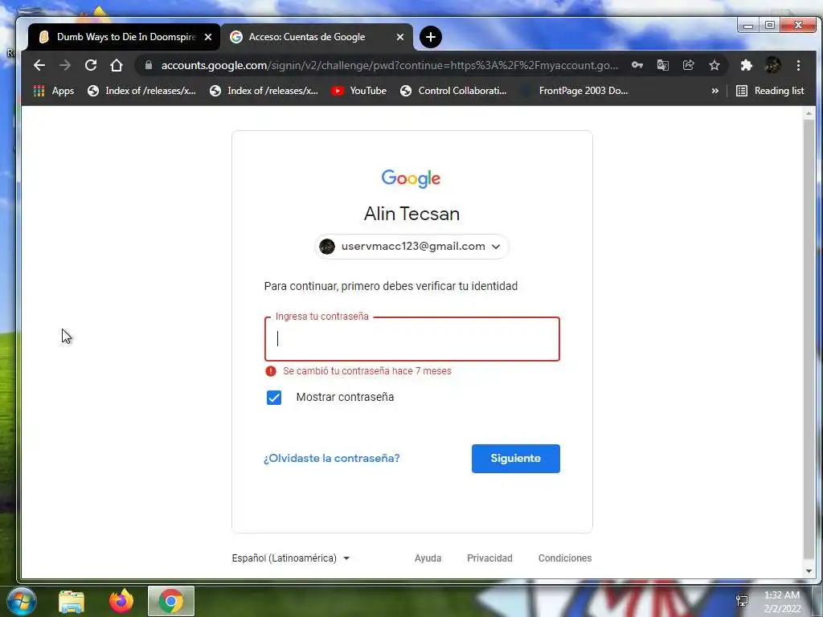Open Control Collaborati... bookmark
823x617 pixels.
(x=453, y=91)
